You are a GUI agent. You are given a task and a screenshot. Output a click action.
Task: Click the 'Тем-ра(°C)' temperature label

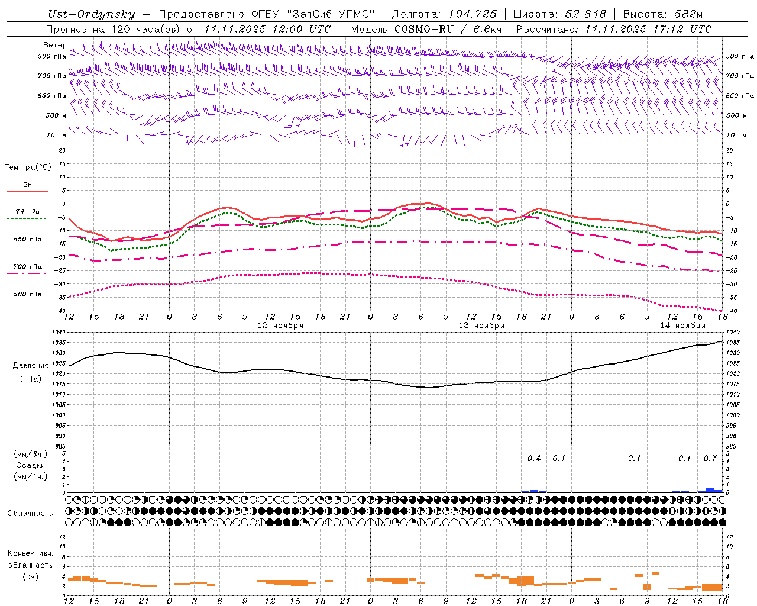(x=28, y=167)
